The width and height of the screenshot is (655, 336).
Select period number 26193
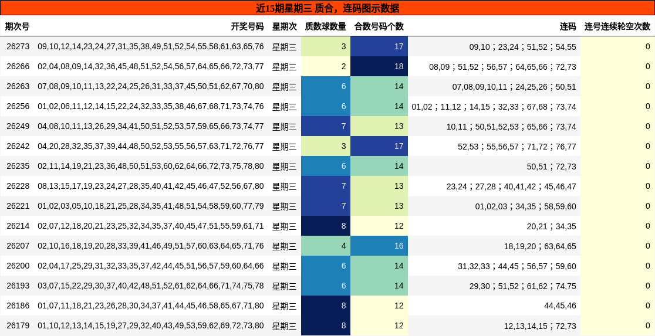18,286
